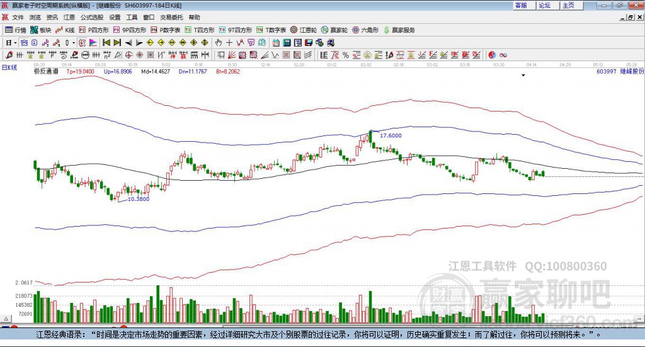Click the colorful gradient triangle icon
The width and height of the screenshot is (645, 347).
pyautogui.click(x=93, y=43)
